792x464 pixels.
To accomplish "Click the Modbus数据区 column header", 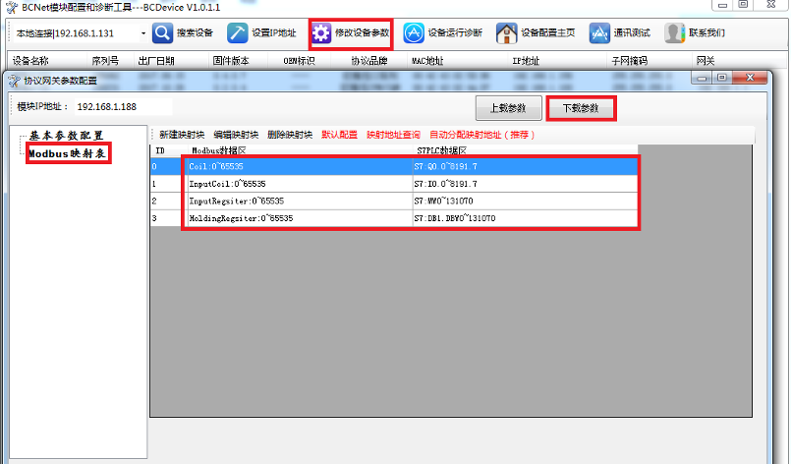I will click(300, 150).
